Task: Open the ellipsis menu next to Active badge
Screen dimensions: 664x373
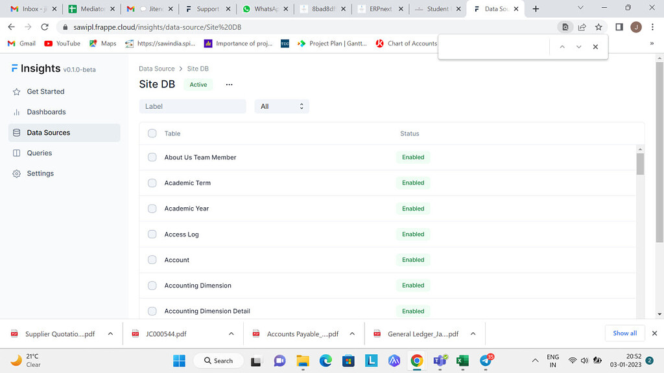Action: (x=228, y=84)
